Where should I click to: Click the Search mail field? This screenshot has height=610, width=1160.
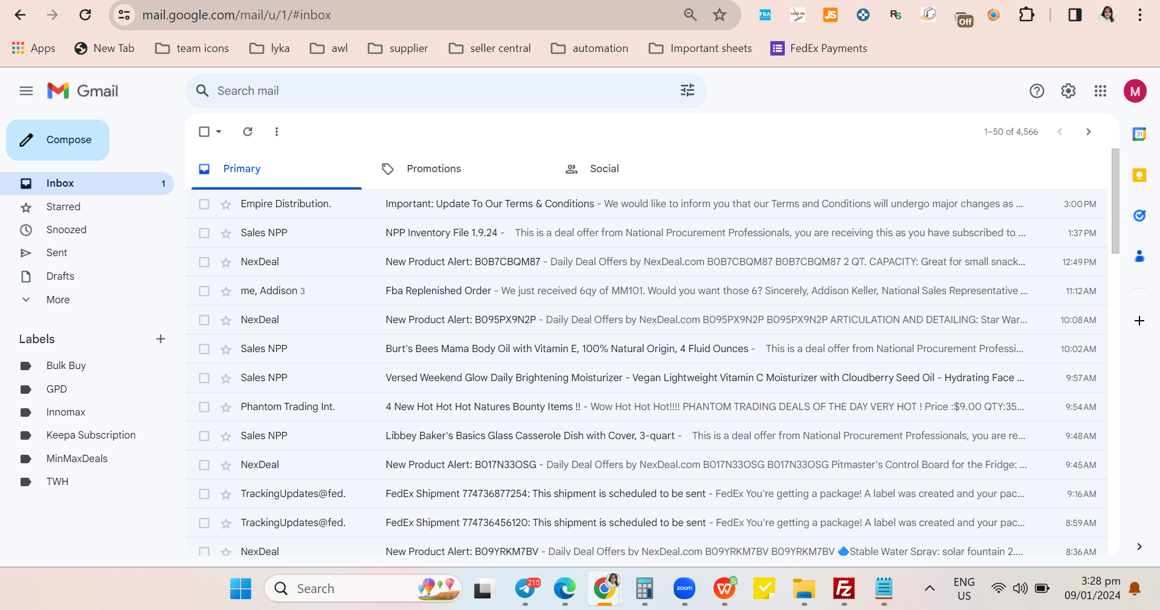point(446,91)
